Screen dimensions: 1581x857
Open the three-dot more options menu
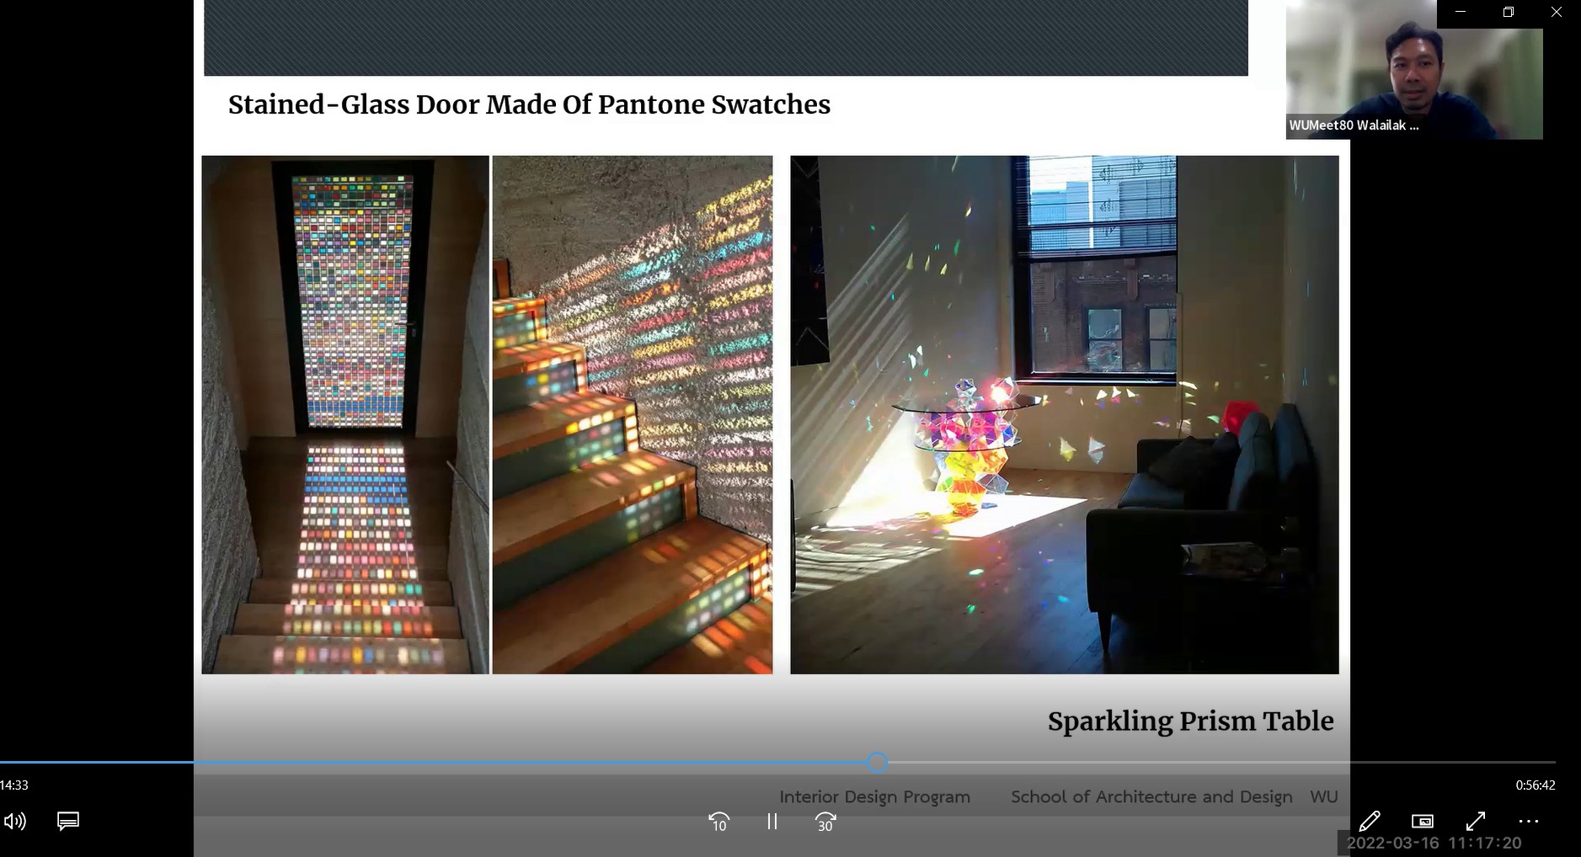1528,821
